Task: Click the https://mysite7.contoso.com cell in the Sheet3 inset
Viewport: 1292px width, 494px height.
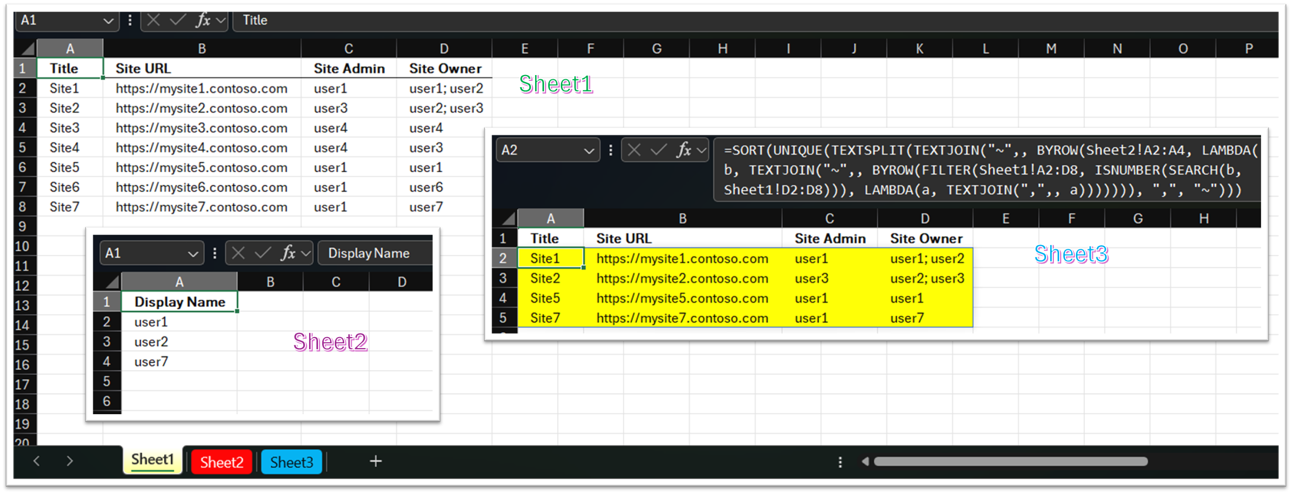Action: pos(682,318)
